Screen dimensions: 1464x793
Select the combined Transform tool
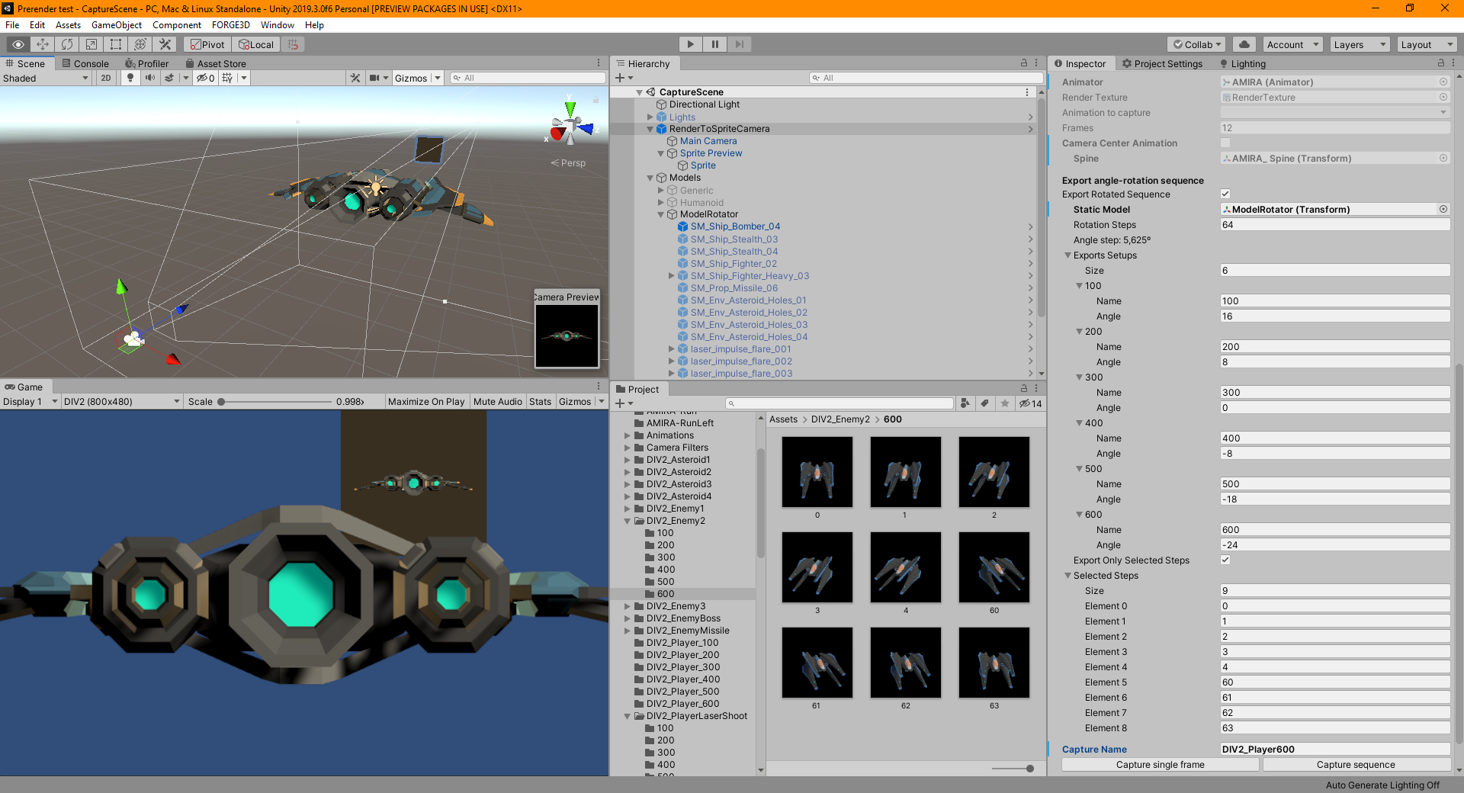140,44
